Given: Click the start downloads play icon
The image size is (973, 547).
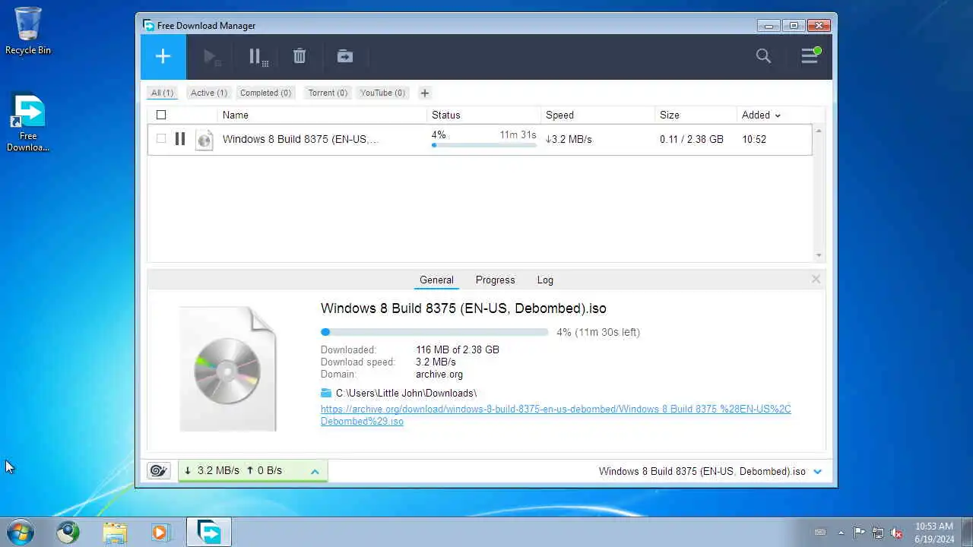Looking at the screenshot, I should tap(212, 57).
